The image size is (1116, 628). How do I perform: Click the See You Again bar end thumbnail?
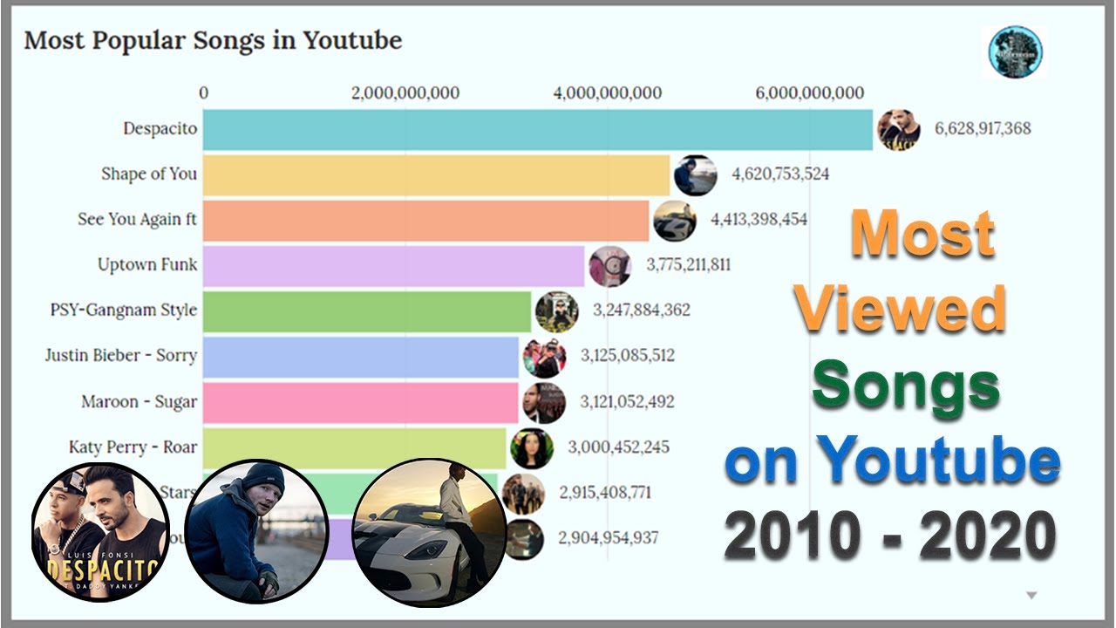[675, 221]
